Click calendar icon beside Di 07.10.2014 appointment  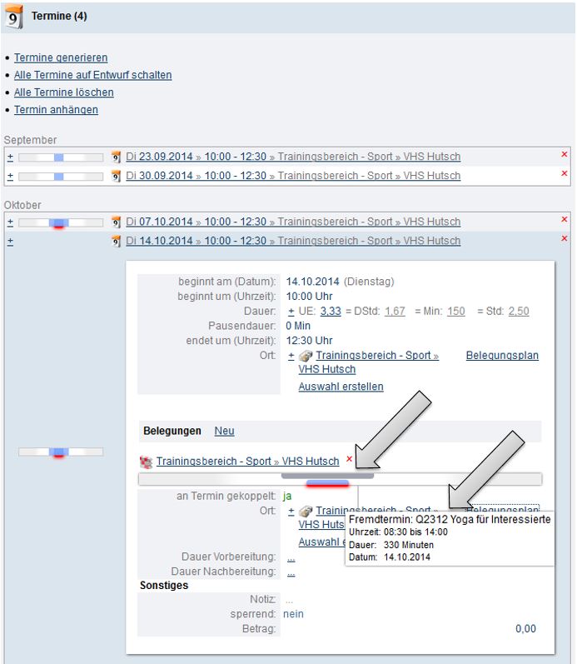click(x=117, y=222)
